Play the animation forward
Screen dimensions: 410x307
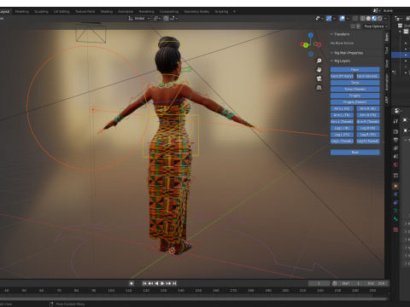(x=162, y=283)
